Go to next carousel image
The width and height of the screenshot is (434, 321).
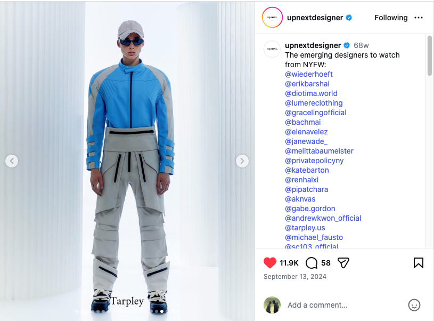click(242, 161)
